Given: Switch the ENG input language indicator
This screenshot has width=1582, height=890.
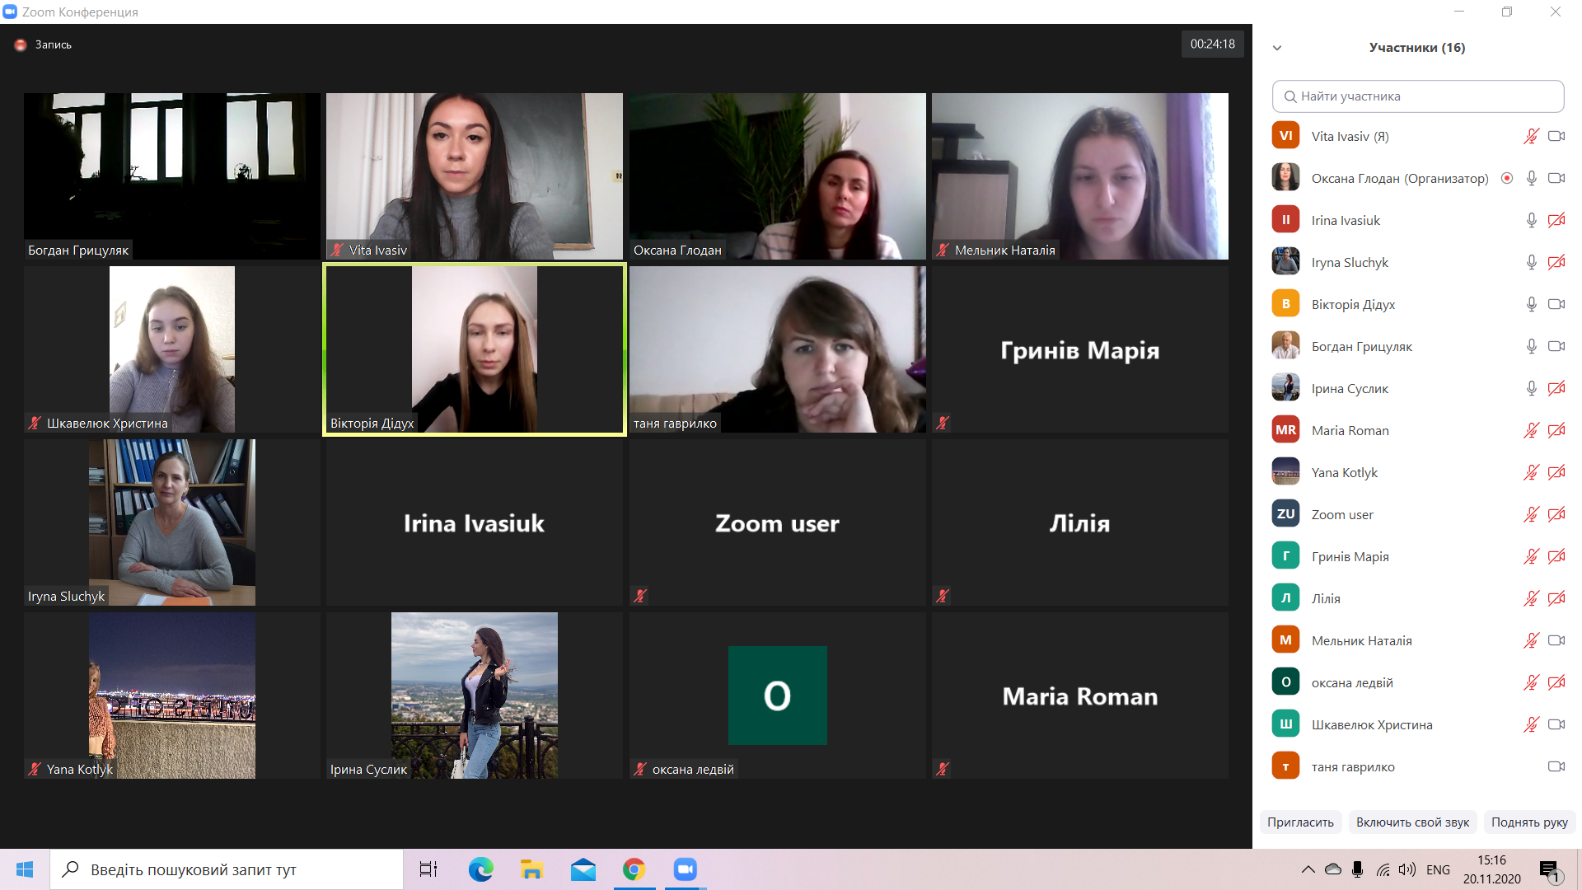Looking at the screenshot, I should tap(1438, 869).
